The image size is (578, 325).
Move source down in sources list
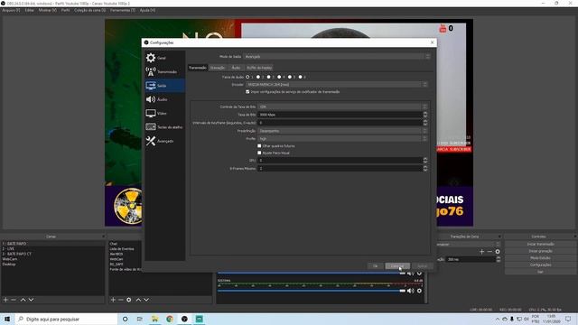tap(146, 300)
